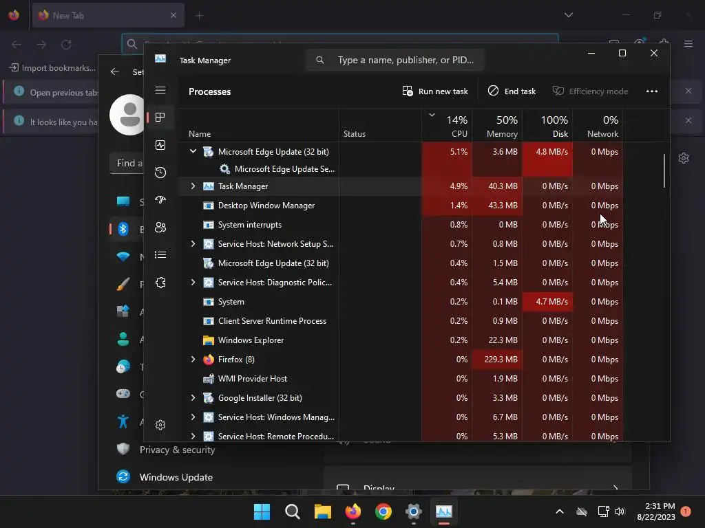The image size is (705, 528).
Task: Click System 4.7 MB/s disk cell
Action: click(547, 302)
